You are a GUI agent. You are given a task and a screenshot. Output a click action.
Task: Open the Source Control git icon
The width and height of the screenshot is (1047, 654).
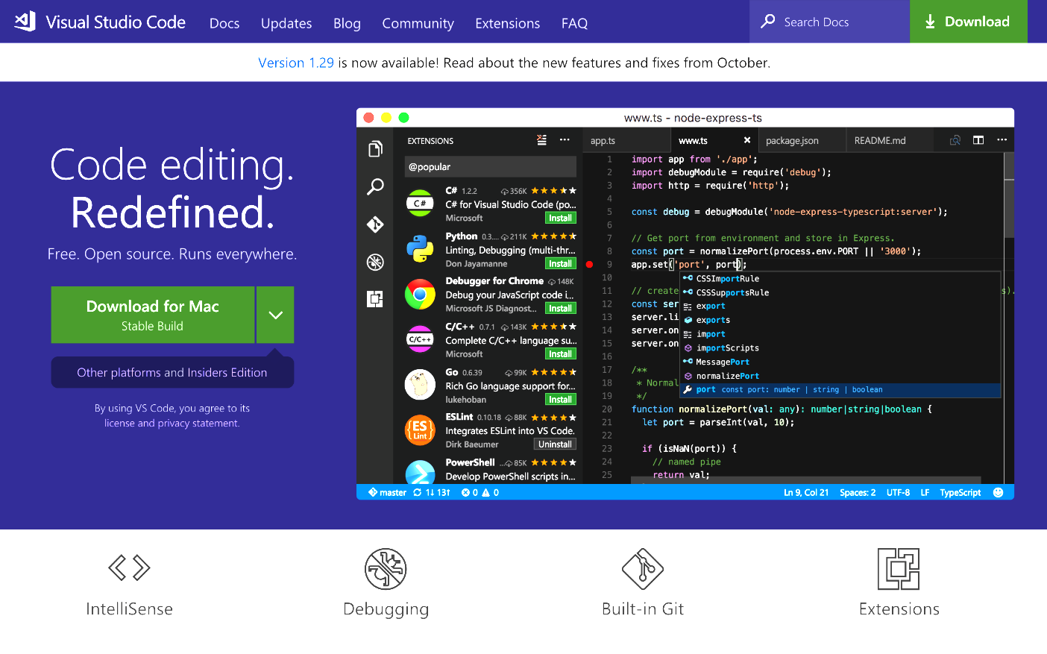tap(375, 224)
